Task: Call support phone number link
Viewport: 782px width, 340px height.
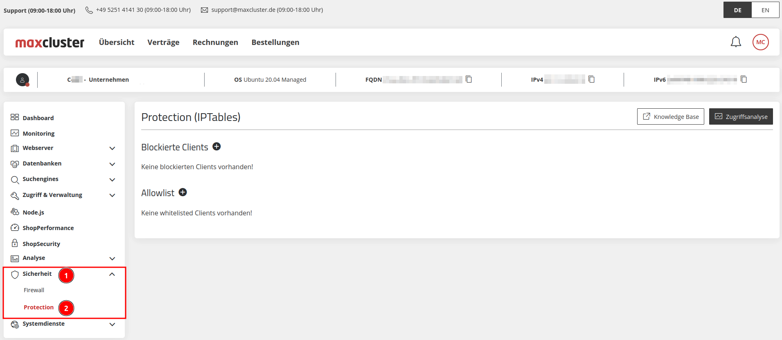Action: (143, 10)
